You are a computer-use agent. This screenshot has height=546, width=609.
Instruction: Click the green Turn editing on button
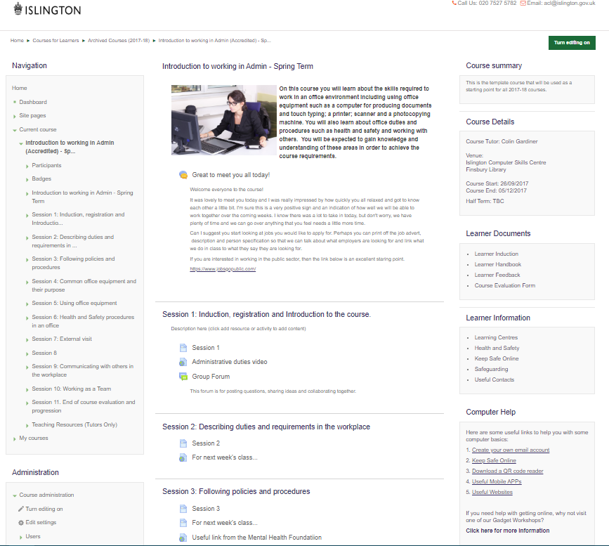pyautogui.click(x=572, y=43)
